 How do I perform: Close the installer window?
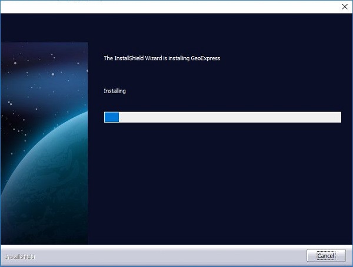pos(345,6)
